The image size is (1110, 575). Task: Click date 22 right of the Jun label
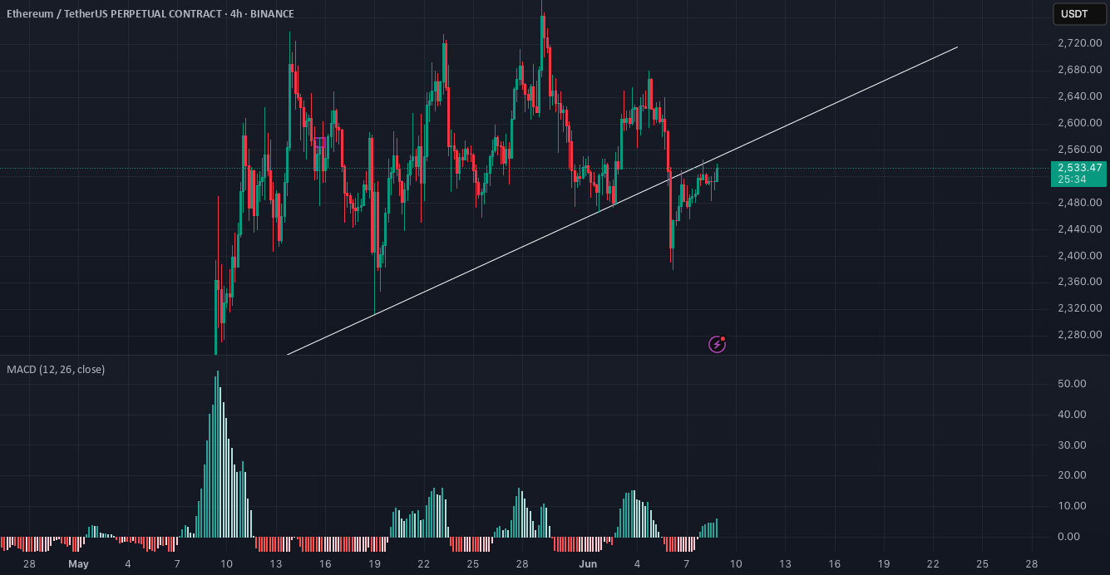click(x=933, y=564)
